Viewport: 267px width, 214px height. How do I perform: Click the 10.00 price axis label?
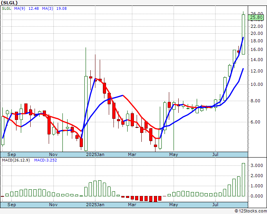(257, 85)
